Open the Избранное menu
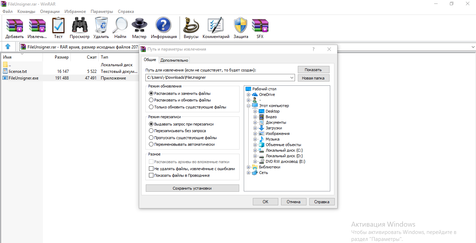Screen dimensions: 476x243 (x=75, y=12)
